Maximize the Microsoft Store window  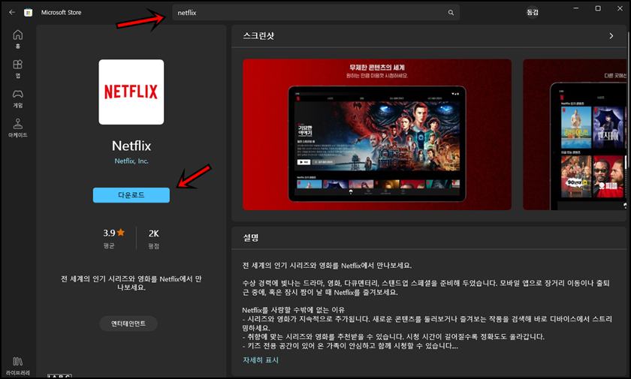tap(598, 8)
